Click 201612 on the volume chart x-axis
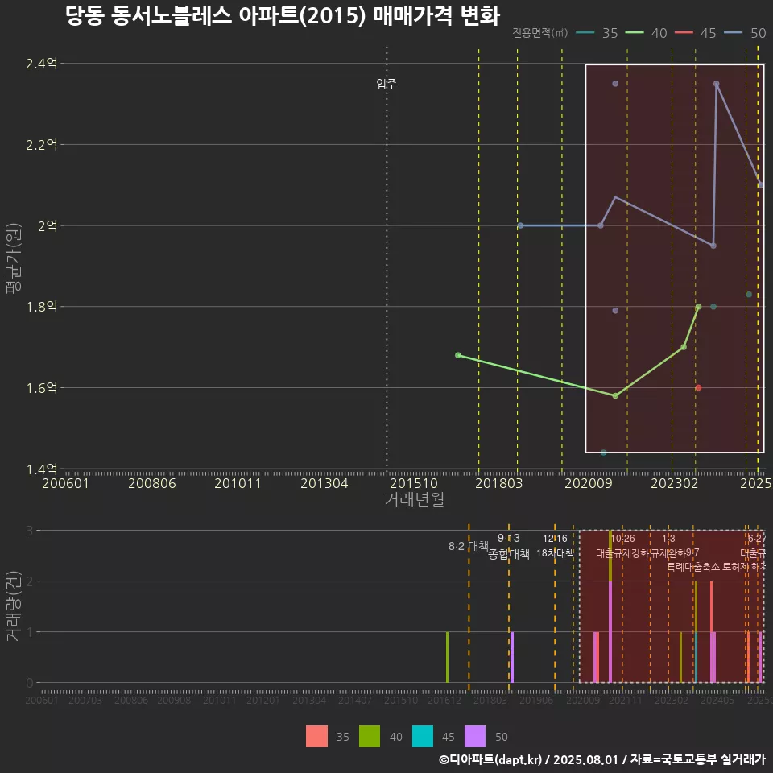The image size is (773, 773). tap(444, 700)
